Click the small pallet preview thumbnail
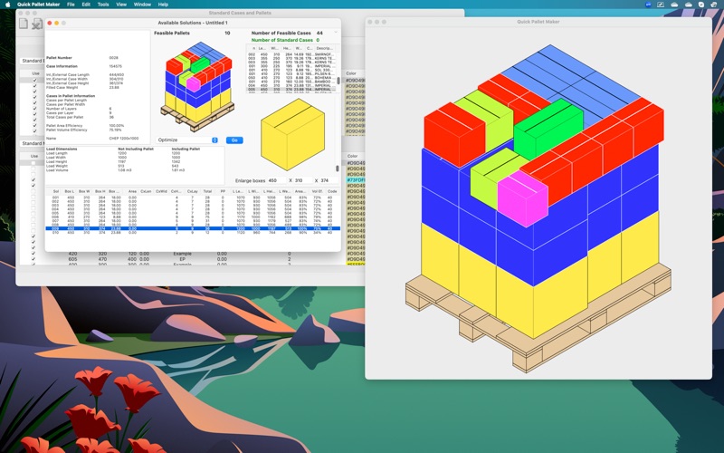 pyautogui.click(x=197, y=86)
